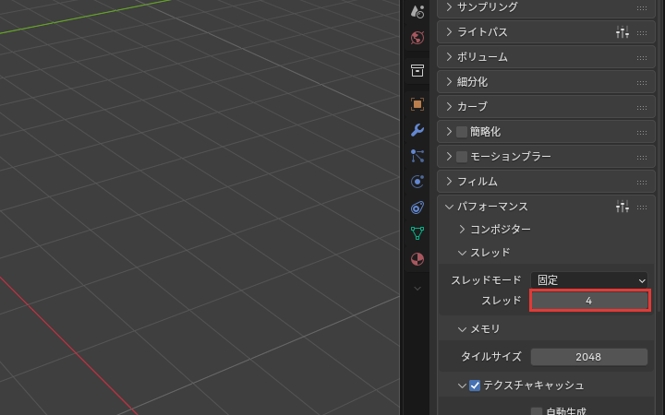This screenshot has height=415, width=665.
Task: Click the grip handle on モーションブラー panel
Action: click(642, 157)
